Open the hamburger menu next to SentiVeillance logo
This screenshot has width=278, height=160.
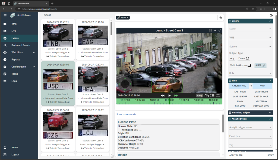(x=5, y=15)
